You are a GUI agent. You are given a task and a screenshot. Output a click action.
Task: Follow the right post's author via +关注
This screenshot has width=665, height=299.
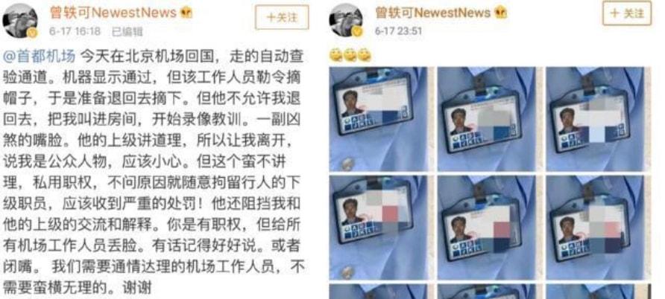(627, 13)
